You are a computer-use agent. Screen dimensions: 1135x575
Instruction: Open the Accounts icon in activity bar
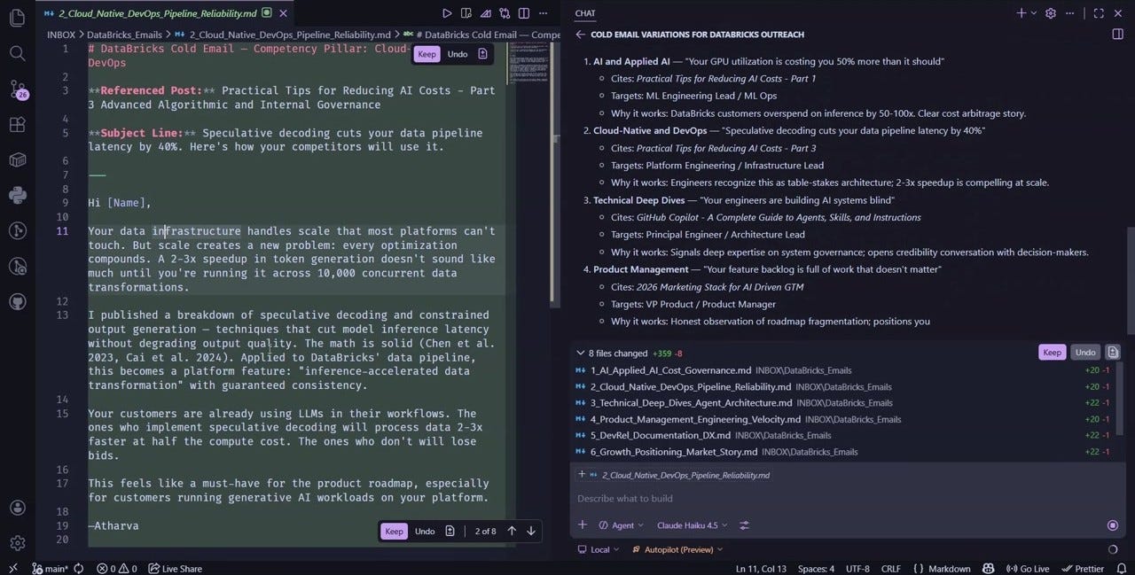click(x=17, y=508)
